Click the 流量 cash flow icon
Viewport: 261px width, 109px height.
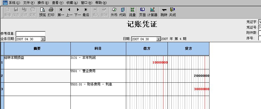(x=132, y=12)
